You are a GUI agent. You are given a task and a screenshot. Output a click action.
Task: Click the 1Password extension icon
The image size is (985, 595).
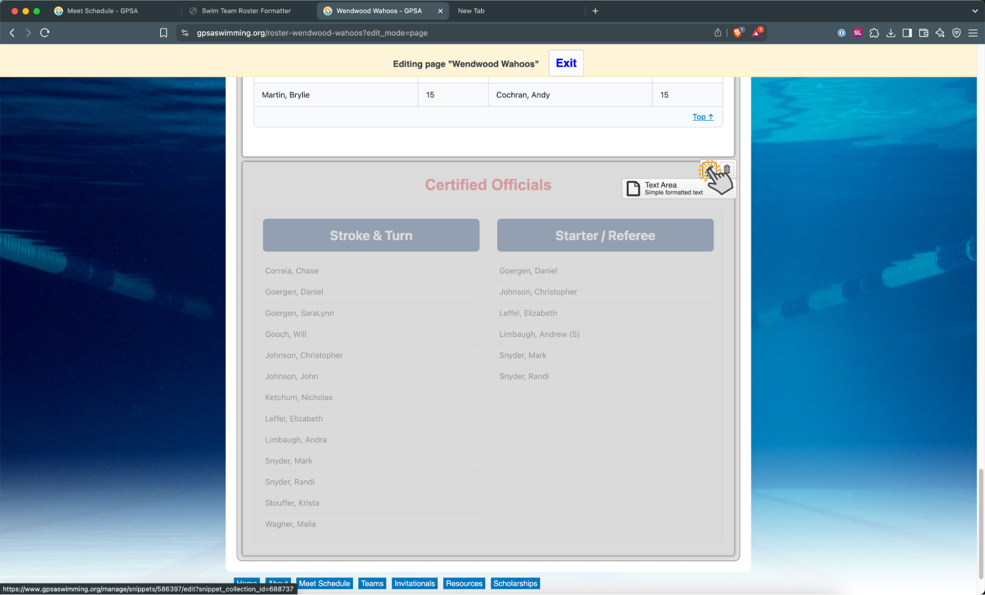[842, 33]
